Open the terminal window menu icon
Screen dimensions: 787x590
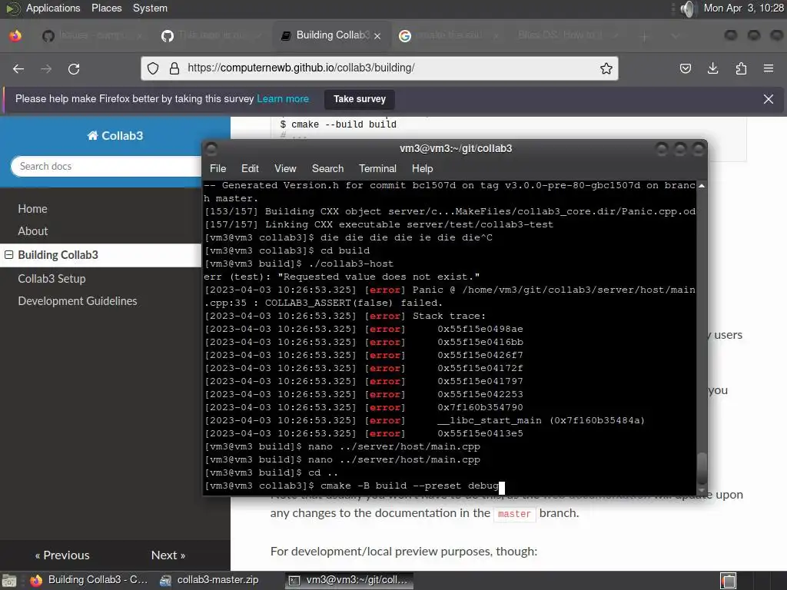click(x=211, y=148)
